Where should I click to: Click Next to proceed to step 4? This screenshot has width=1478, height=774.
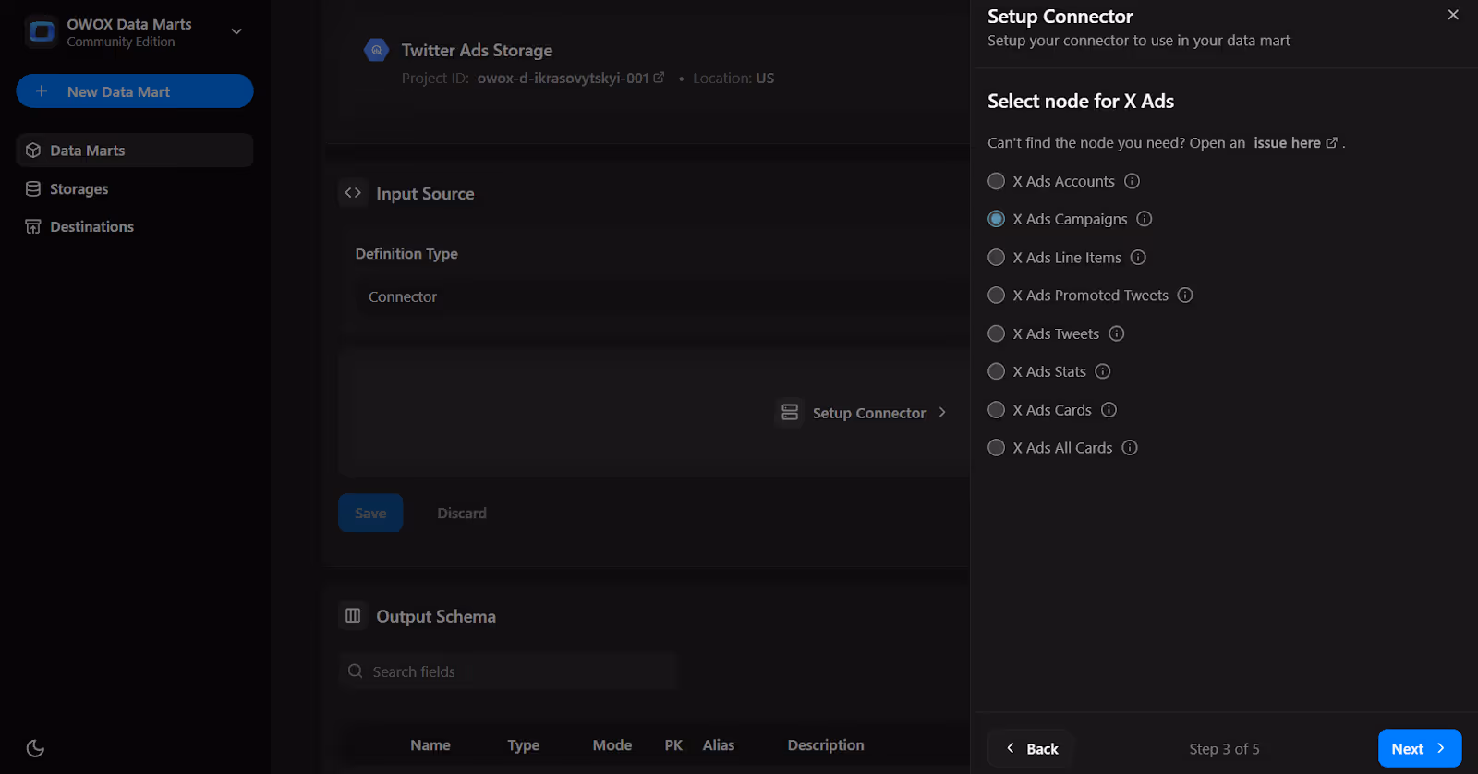[x=1420, y=748]
